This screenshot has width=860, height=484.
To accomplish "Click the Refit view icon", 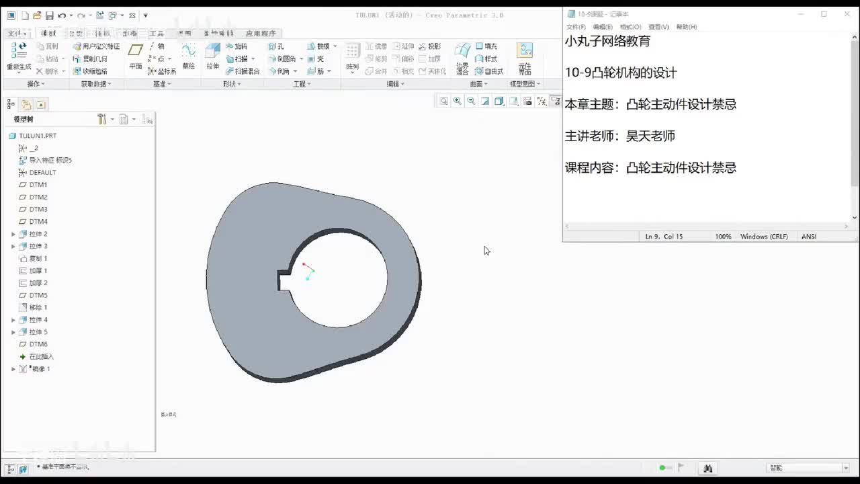I will (443, 101).
